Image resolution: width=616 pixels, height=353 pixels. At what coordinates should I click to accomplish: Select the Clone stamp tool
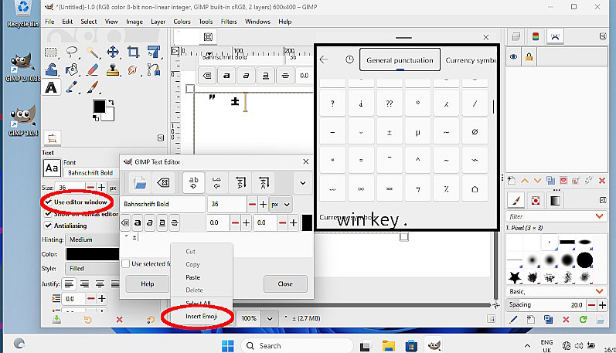coord(113,70)
